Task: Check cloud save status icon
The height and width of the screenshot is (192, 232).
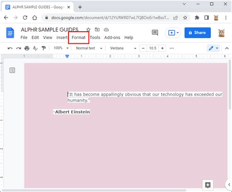Action: click(x=106, y=30)
